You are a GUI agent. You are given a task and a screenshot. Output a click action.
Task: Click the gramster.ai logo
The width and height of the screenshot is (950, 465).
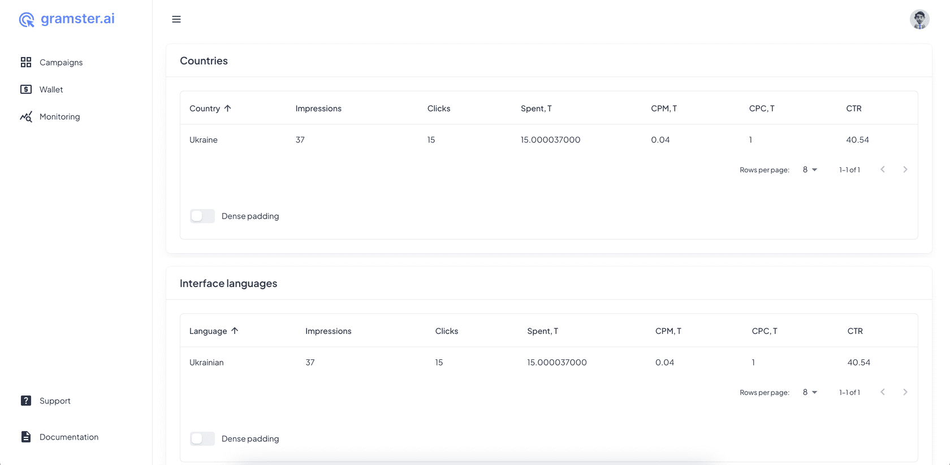67,19
